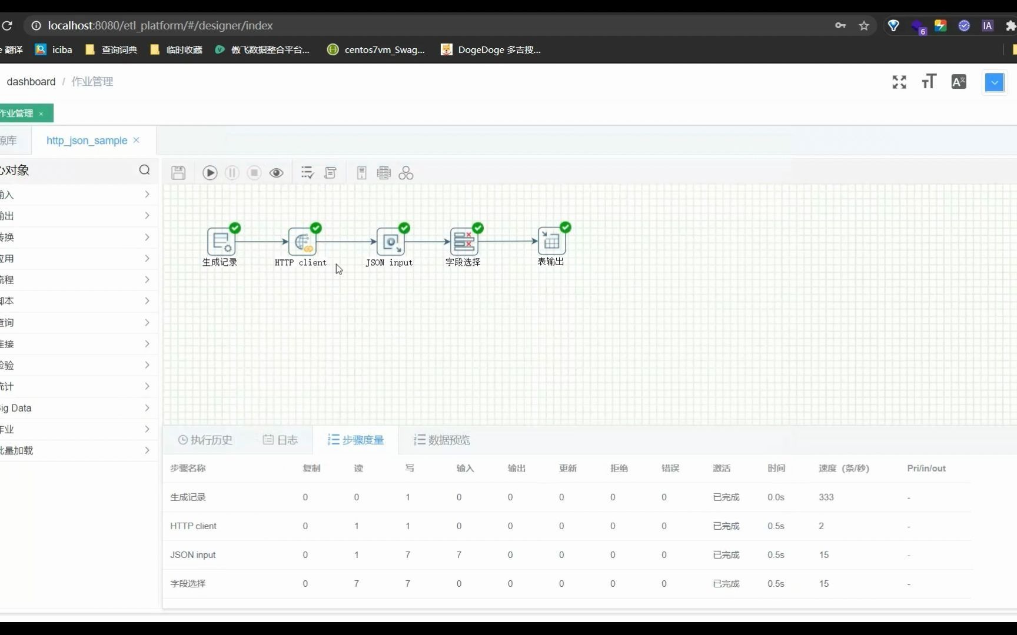1017x635 pixels.
Task: Expand the 检验 category
Action: click(79, 365)
